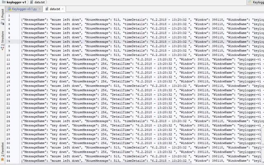This screenshot has height=165, width=264.
Task: Click line number 17 in the gutter
Action: click(x=8, y=86)
